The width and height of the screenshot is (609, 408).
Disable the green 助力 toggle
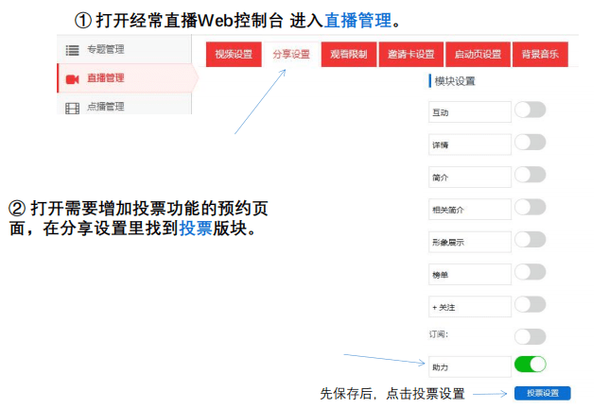(x=530, y=365)
